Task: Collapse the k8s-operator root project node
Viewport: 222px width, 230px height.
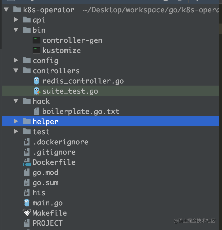Action: click(6, 10)
